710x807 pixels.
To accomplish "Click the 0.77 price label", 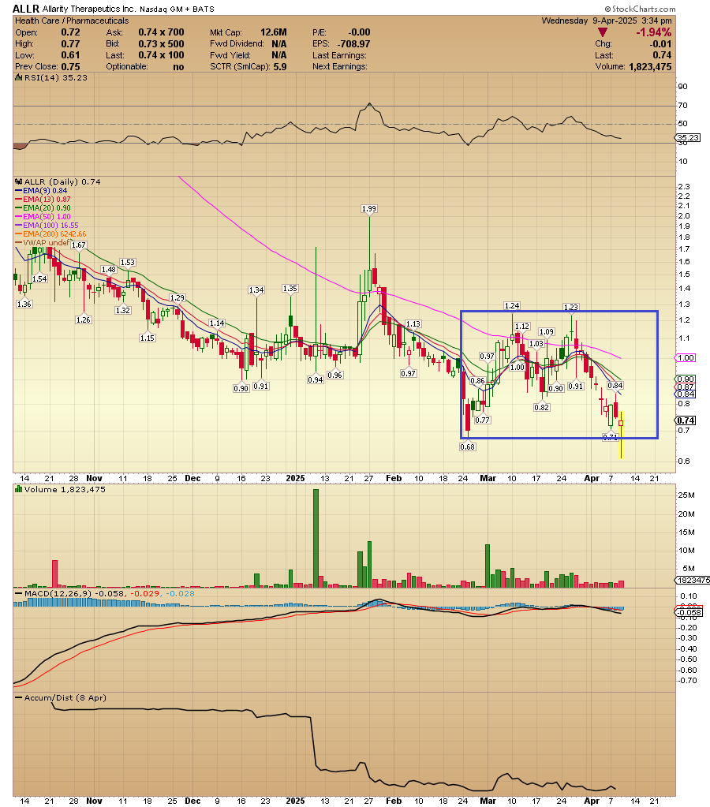I will pos(483,420).
